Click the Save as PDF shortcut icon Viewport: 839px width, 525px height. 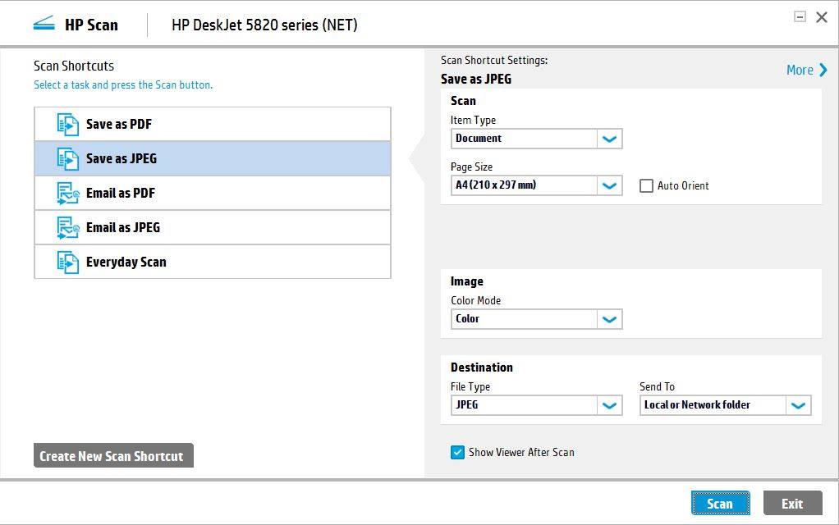pos(68,125)
